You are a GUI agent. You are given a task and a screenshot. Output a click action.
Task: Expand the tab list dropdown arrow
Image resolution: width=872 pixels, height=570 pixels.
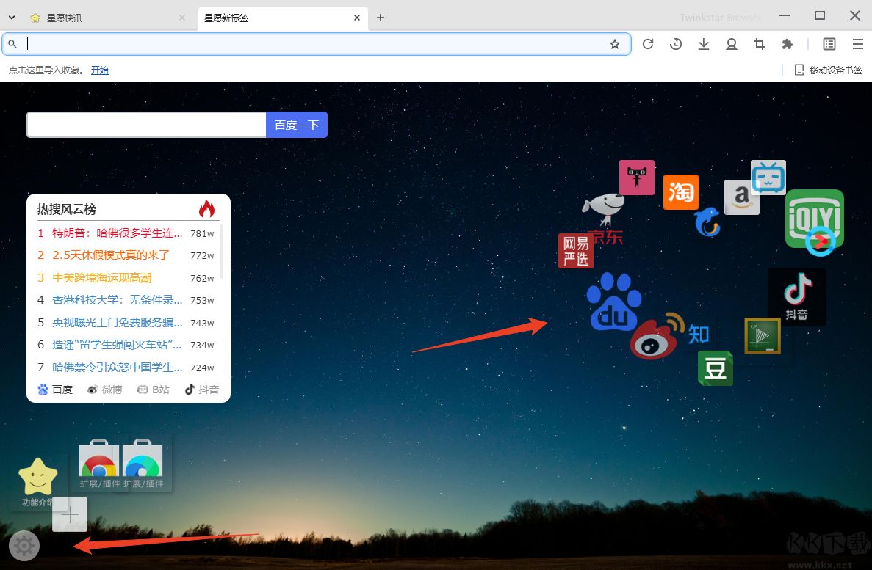12,18
